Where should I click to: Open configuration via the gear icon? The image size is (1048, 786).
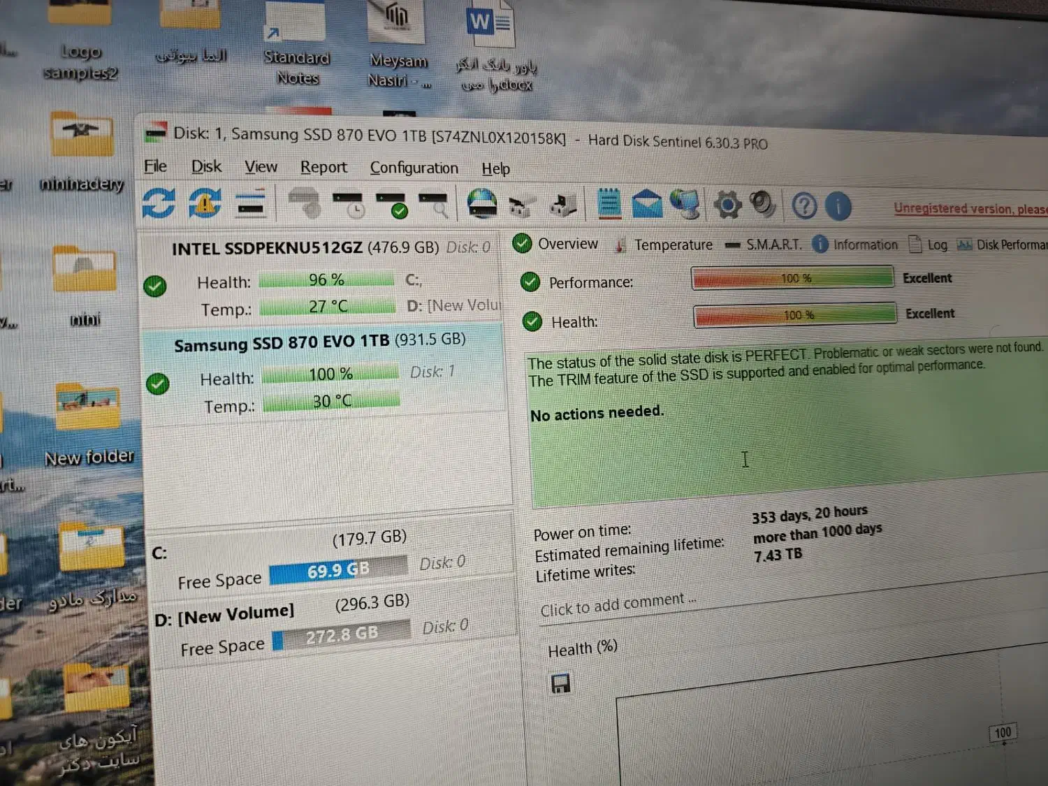(x=727, y=205)
